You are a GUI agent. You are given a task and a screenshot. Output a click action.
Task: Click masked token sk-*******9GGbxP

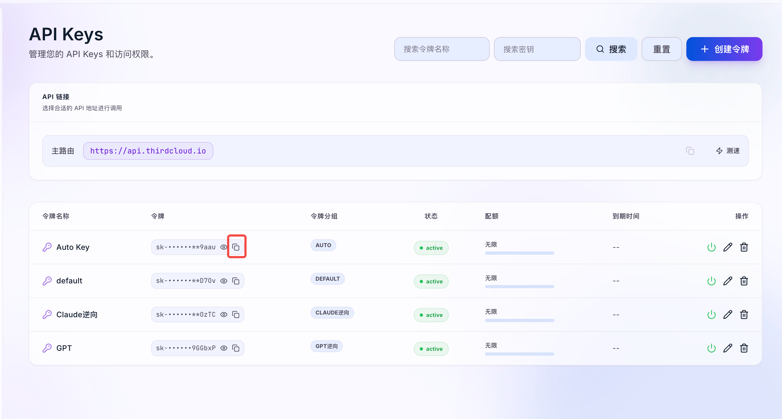186,348
